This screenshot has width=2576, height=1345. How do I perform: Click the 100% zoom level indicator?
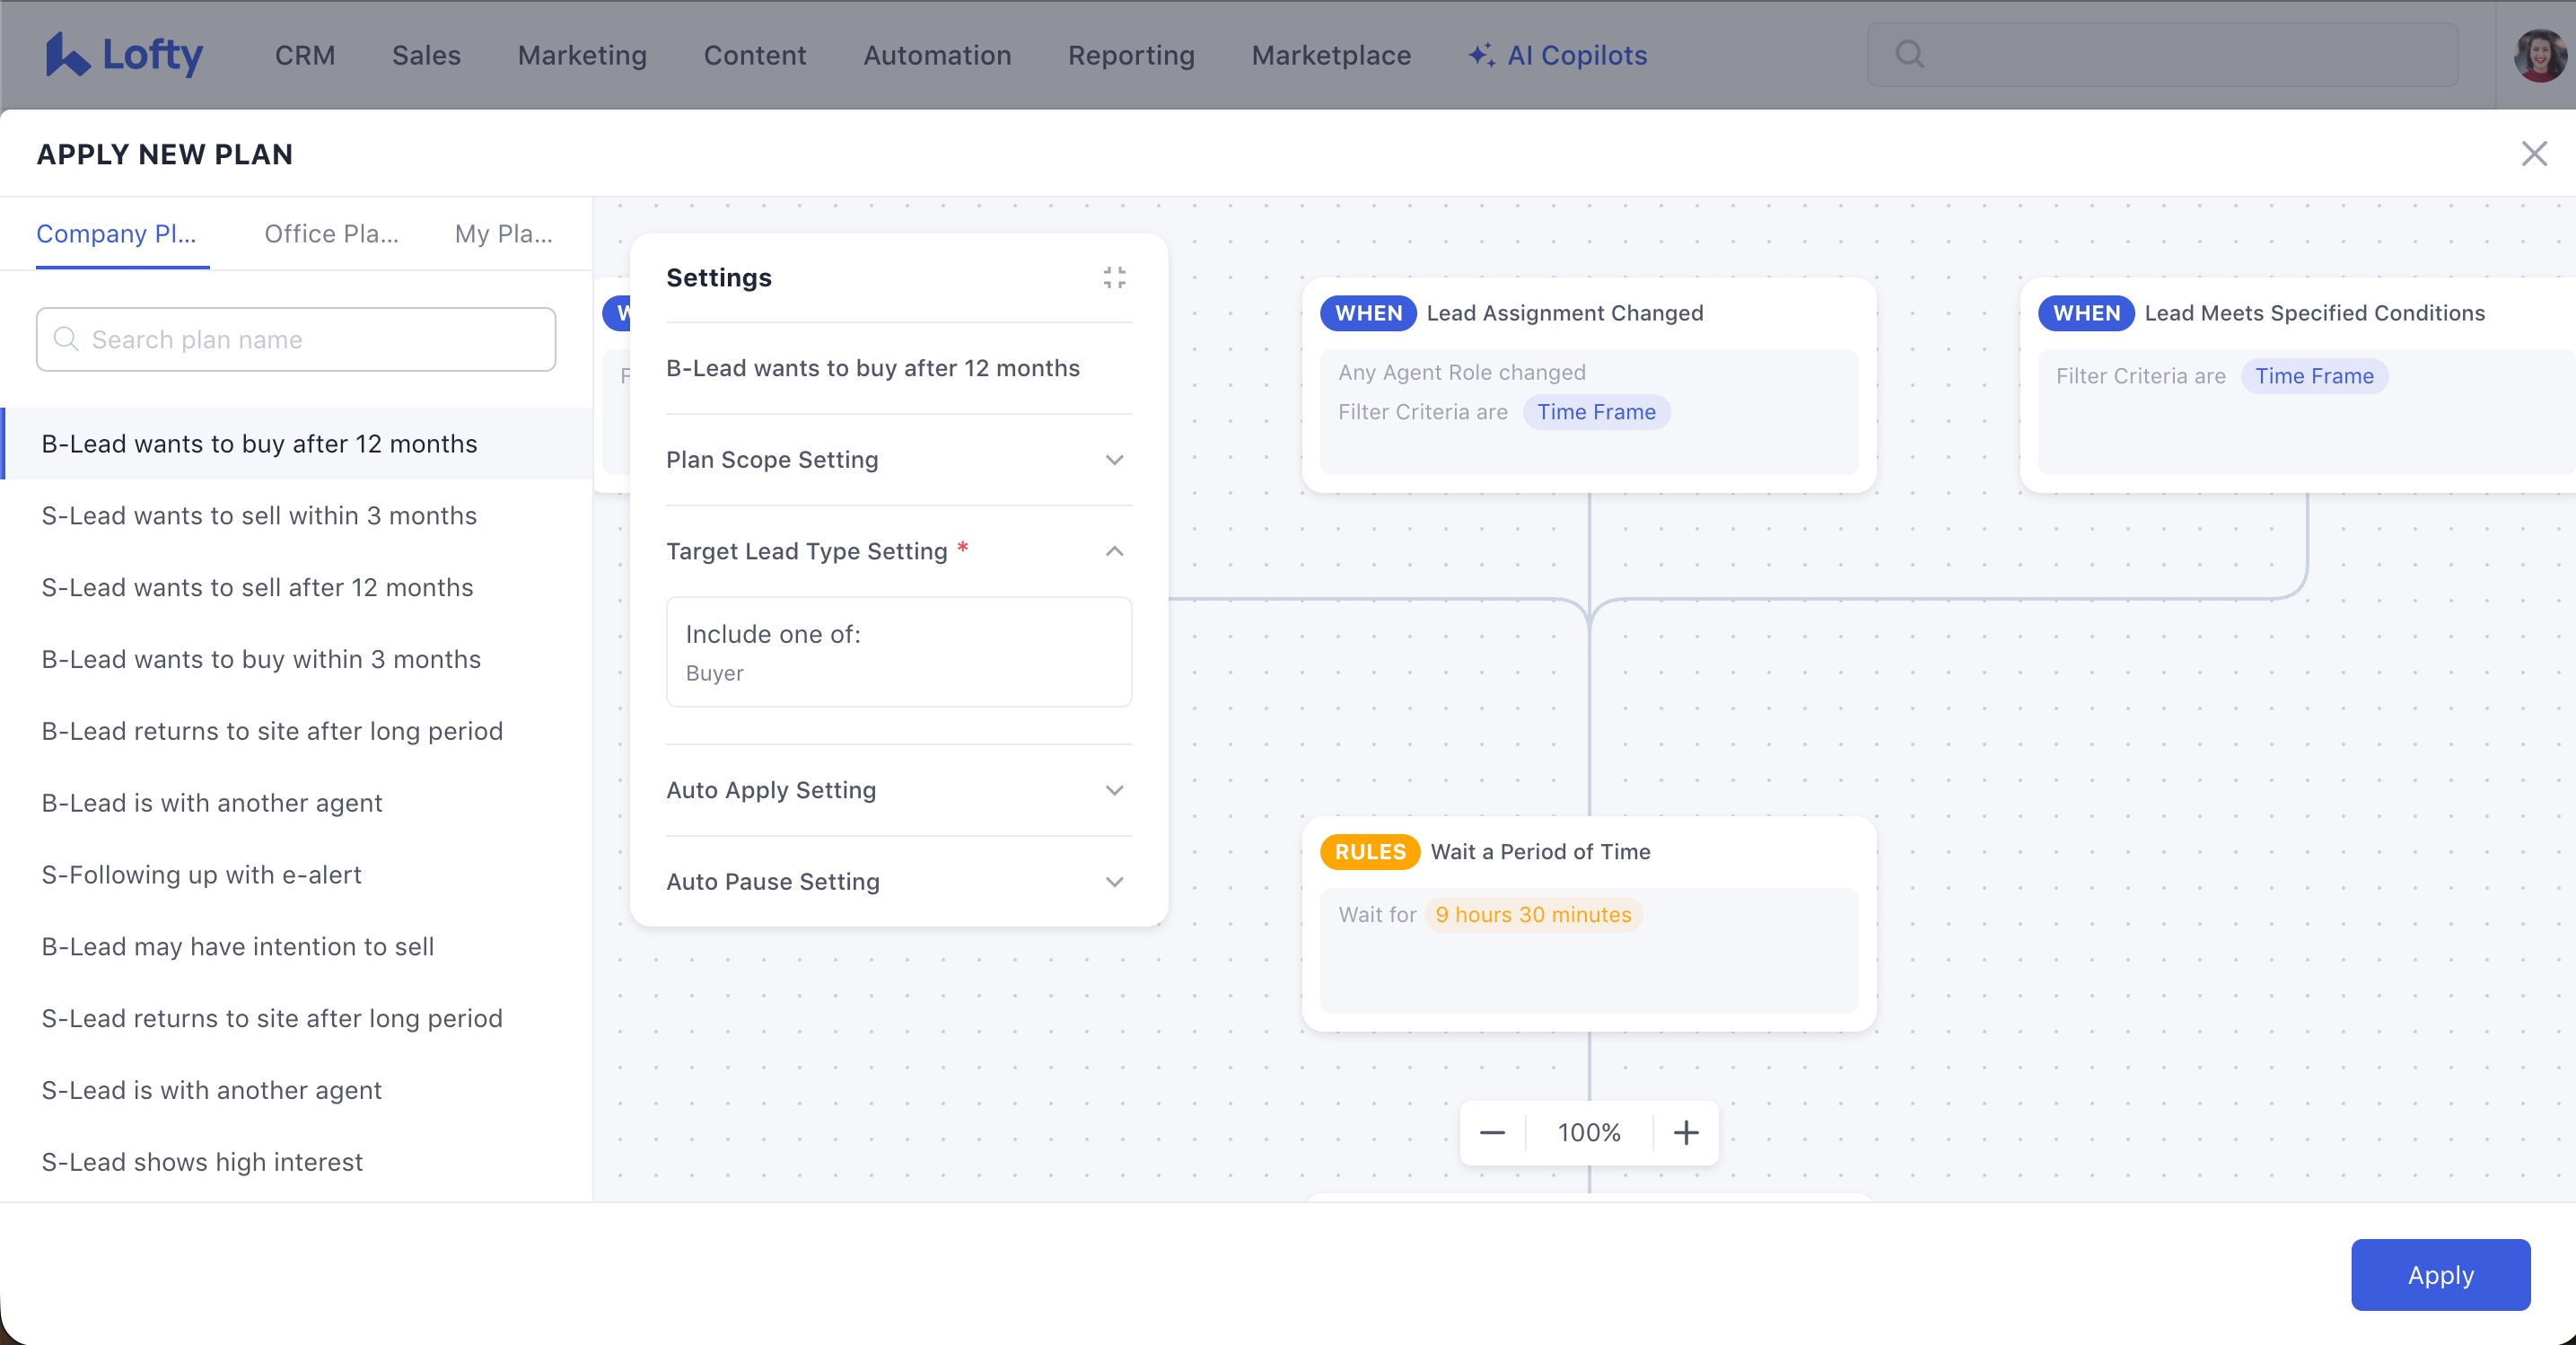[1588, 1132]
